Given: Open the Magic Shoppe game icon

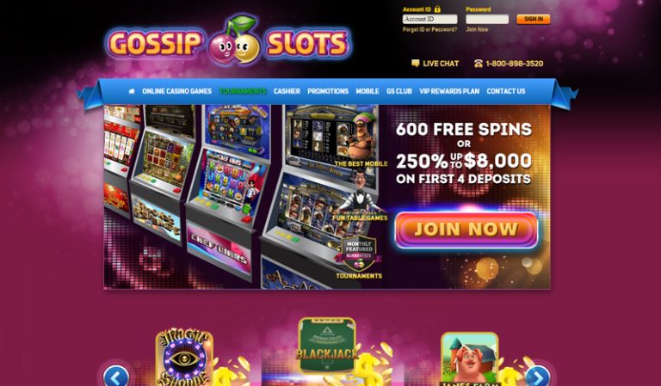Looking at the screenshot, I should pyautogui.click(x=184, y=357).
